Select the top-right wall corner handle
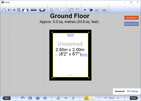141x101 pixels. [89, 32]
